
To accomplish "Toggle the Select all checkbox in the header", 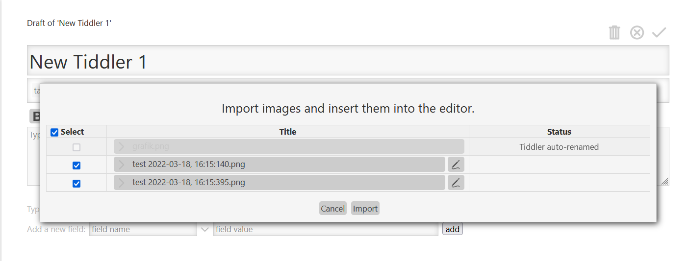I will (x=54, y=132).
